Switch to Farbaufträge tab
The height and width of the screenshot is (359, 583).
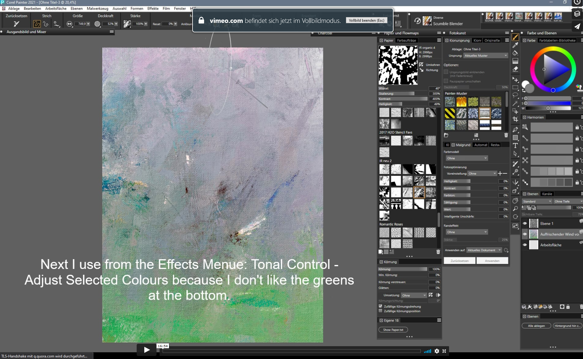406,40
